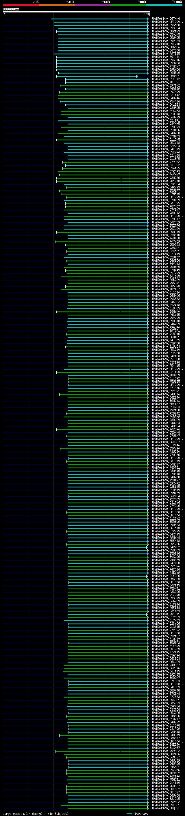Open hit UniRef100_C6HX79
Screen dimensions: 185x816
pos(166,117)
